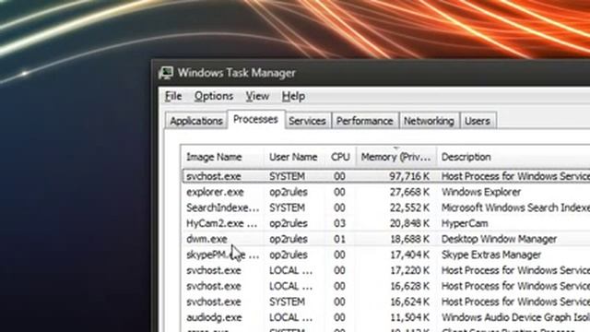The width and height of the screenshot is (590, 332).
Task: Click op2rules user name for explorer.exe
Action: [289, 192]
